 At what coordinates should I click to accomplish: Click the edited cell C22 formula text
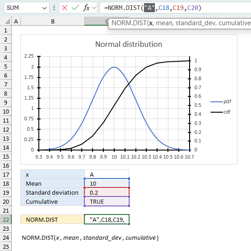click(107, 219)
